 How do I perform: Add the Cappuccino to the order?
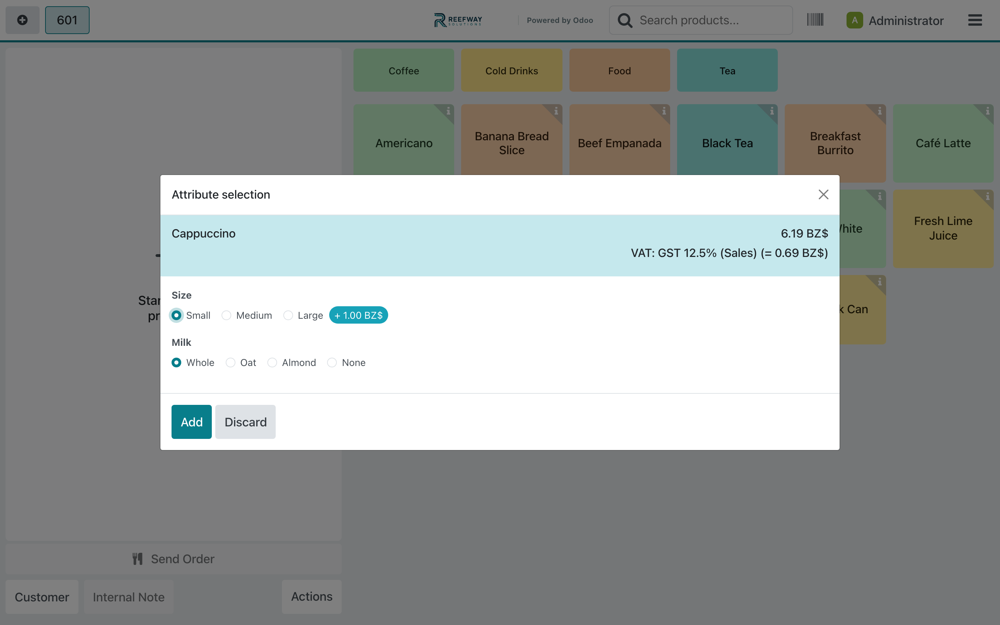tap(191, 422)
